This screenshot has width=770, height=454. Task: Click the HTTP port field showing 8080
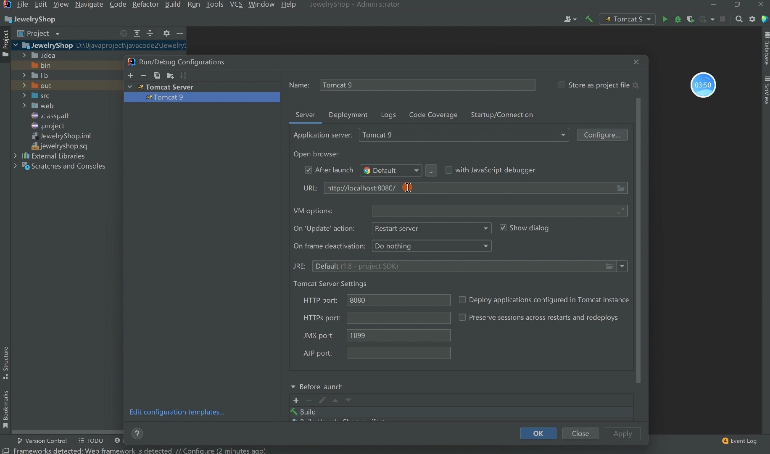[398, 300]
